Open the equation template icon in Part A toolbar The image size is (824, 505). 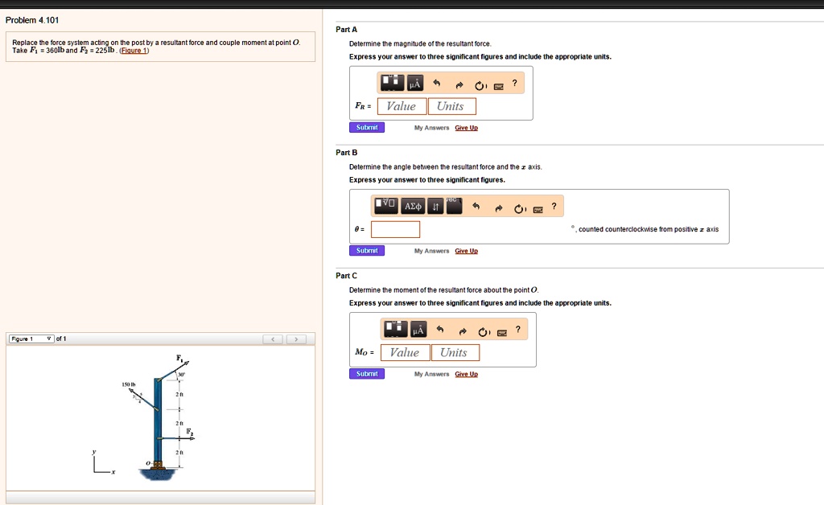[392, 83]
